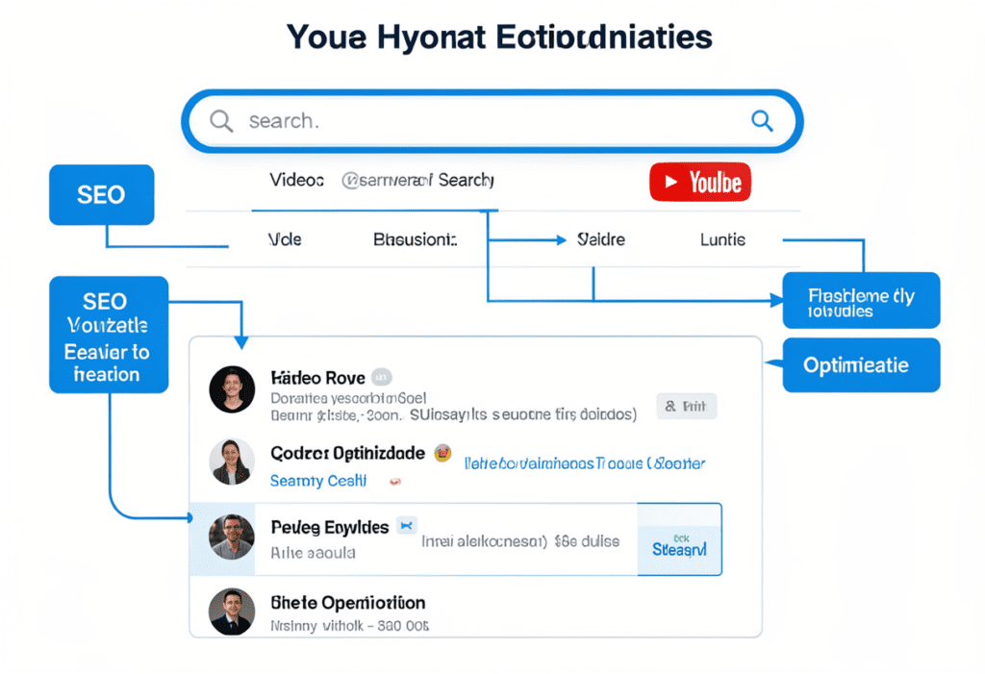Click the magnifier icon left of search
985x674 pixels.
click(x=221, y=121)
